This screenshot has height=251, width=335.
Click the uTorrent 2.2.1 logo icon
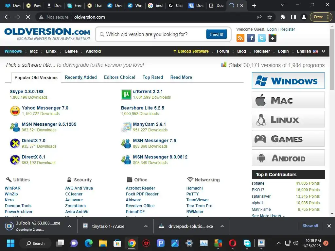click(126, 94)
